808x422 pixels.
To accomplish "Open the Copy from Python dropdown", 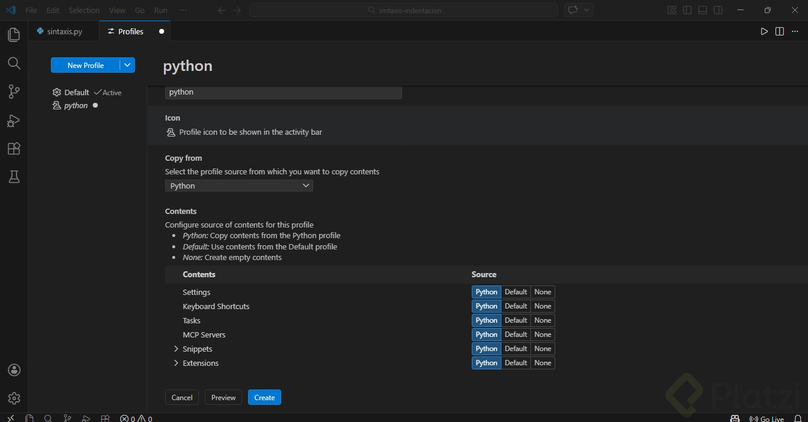I will pos(239,186).
